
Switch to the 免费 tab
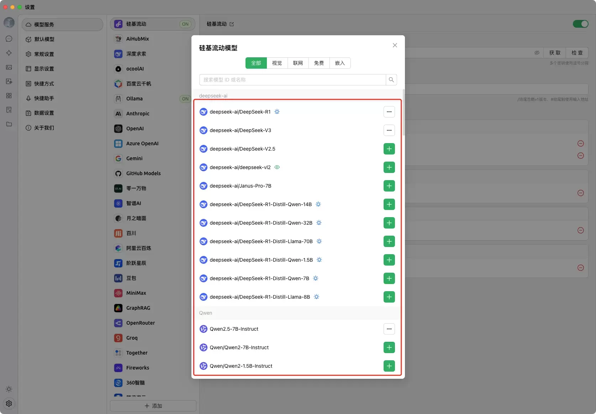click(319, 63)
